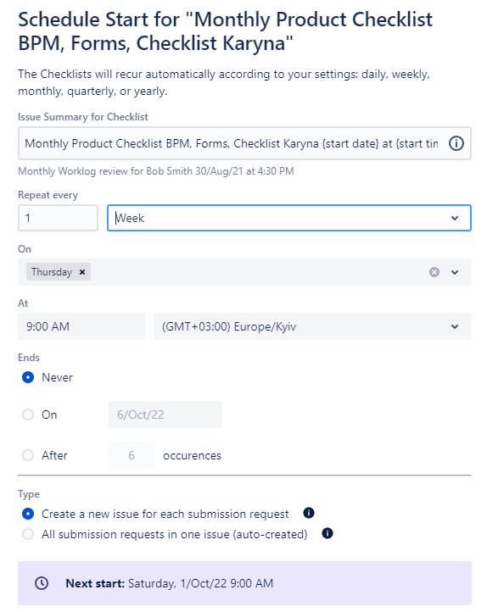Click the info icon in Issue Summary field

[x=456, y=143]
